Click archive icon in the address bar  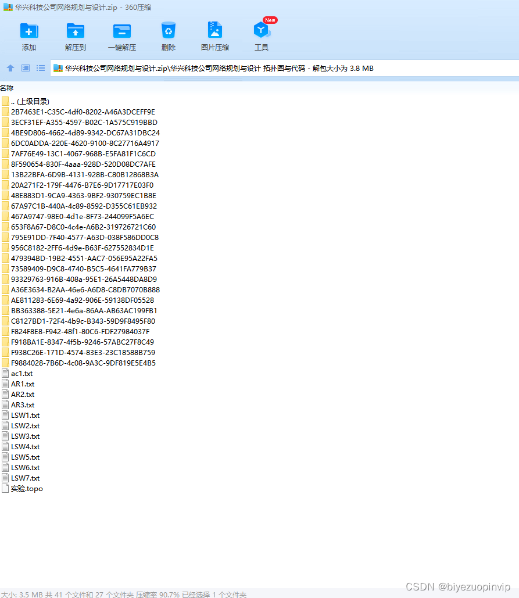click(x=58, y=68)
